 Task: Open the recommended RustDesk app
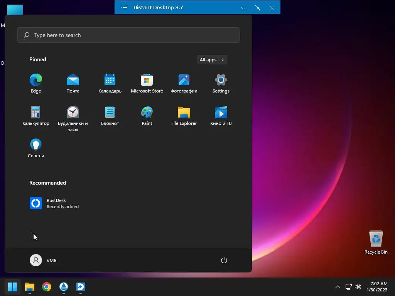click(54, 203)
